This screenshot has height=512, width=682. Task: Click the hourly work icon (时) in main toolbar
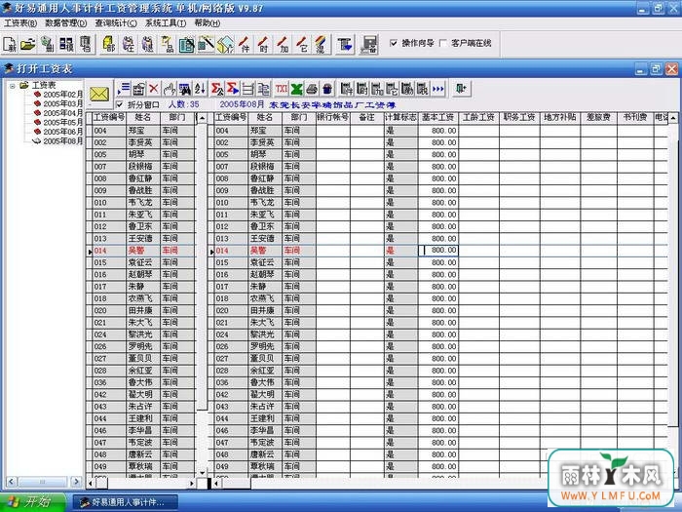264,44
